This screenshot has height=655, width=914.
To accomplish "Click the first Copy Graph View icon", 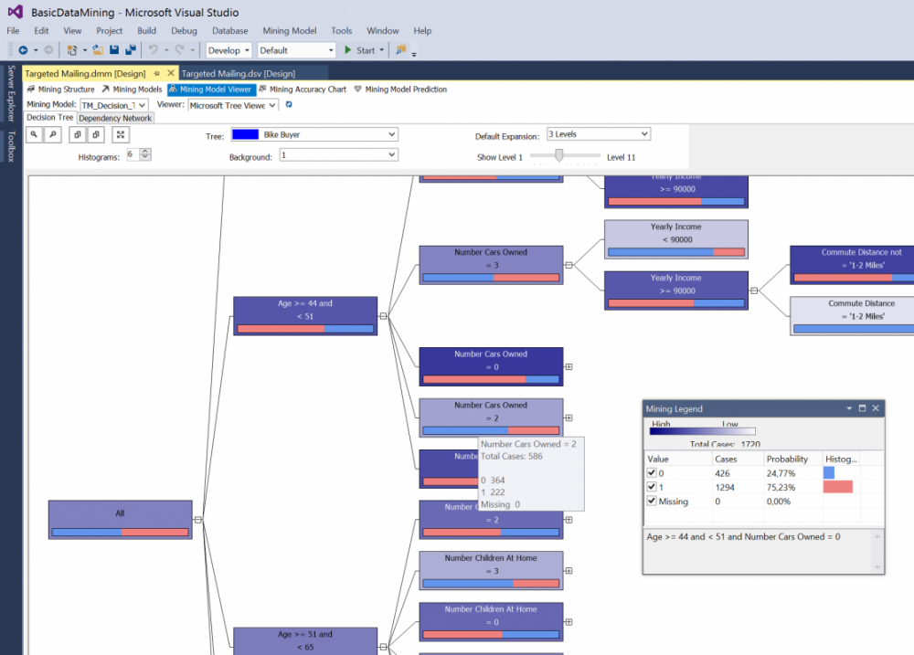I will coord(77,134).
